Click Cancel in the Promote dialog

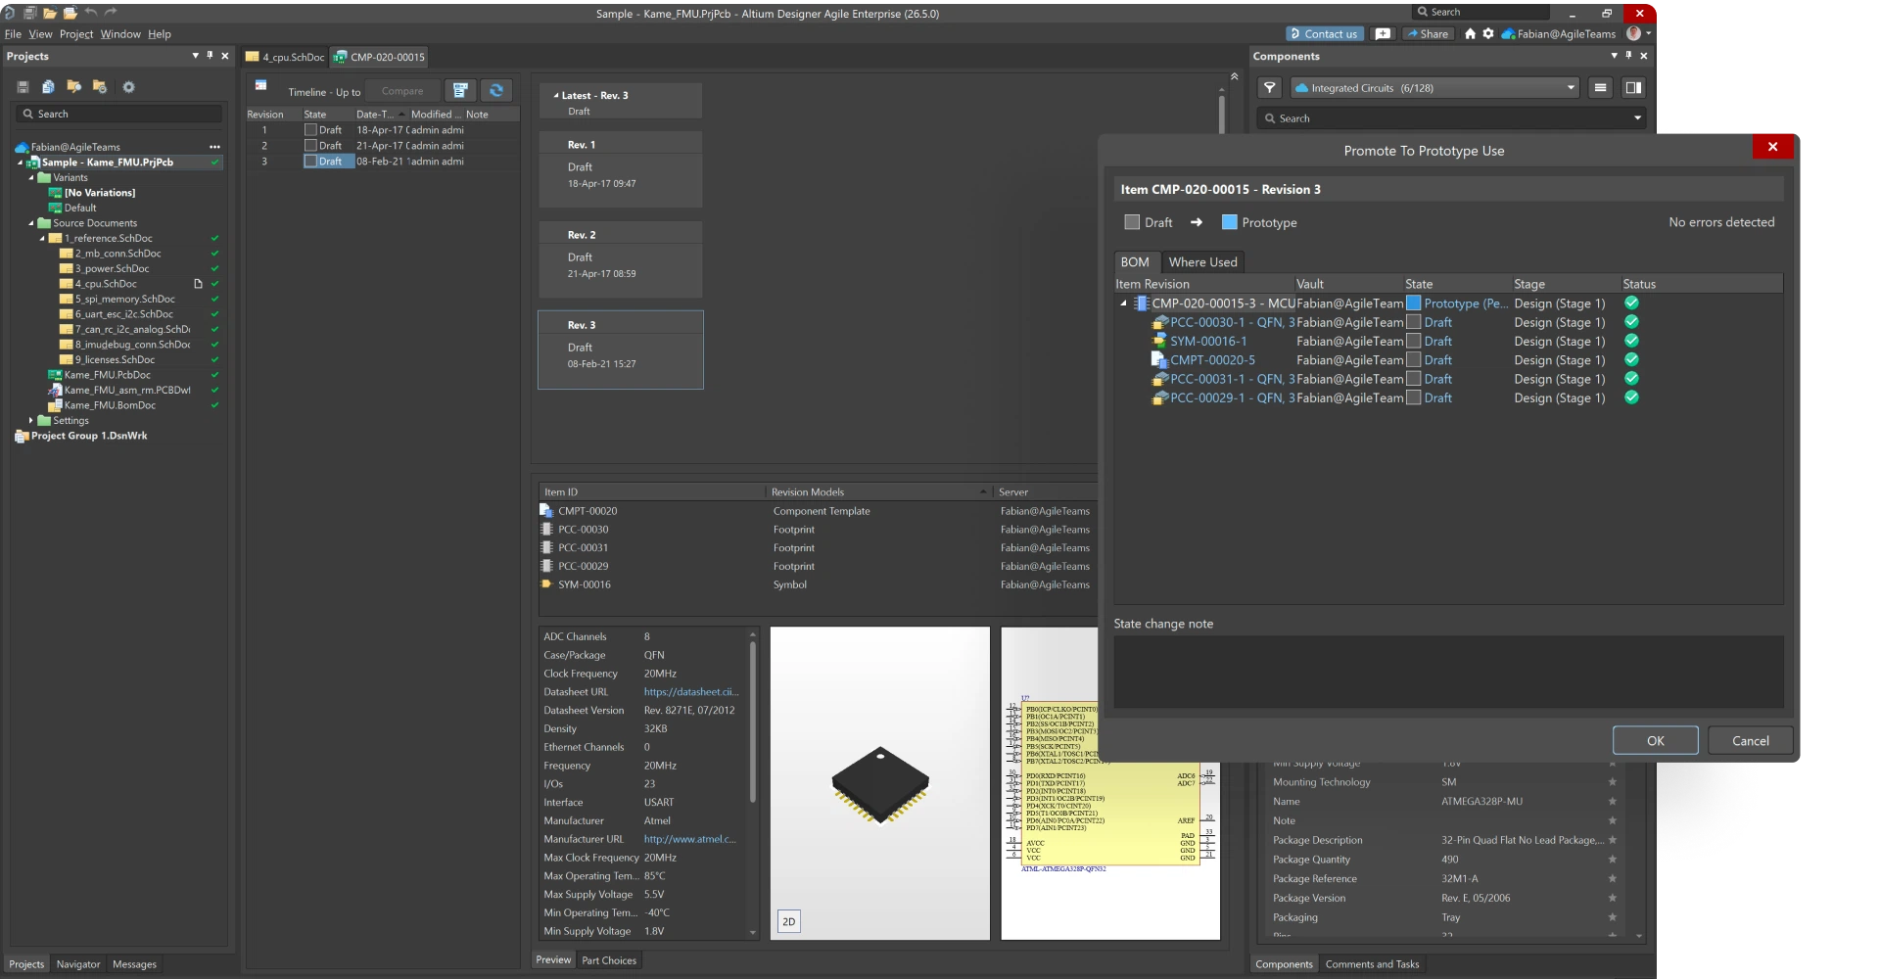1750,741
